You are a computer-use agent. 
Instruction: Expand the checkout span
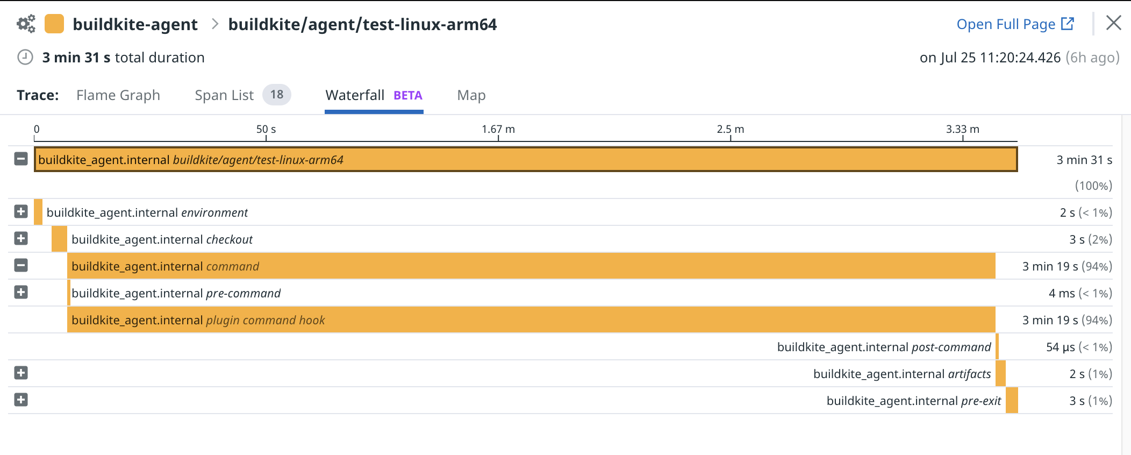pyautogui.click(x=21, y=238)
